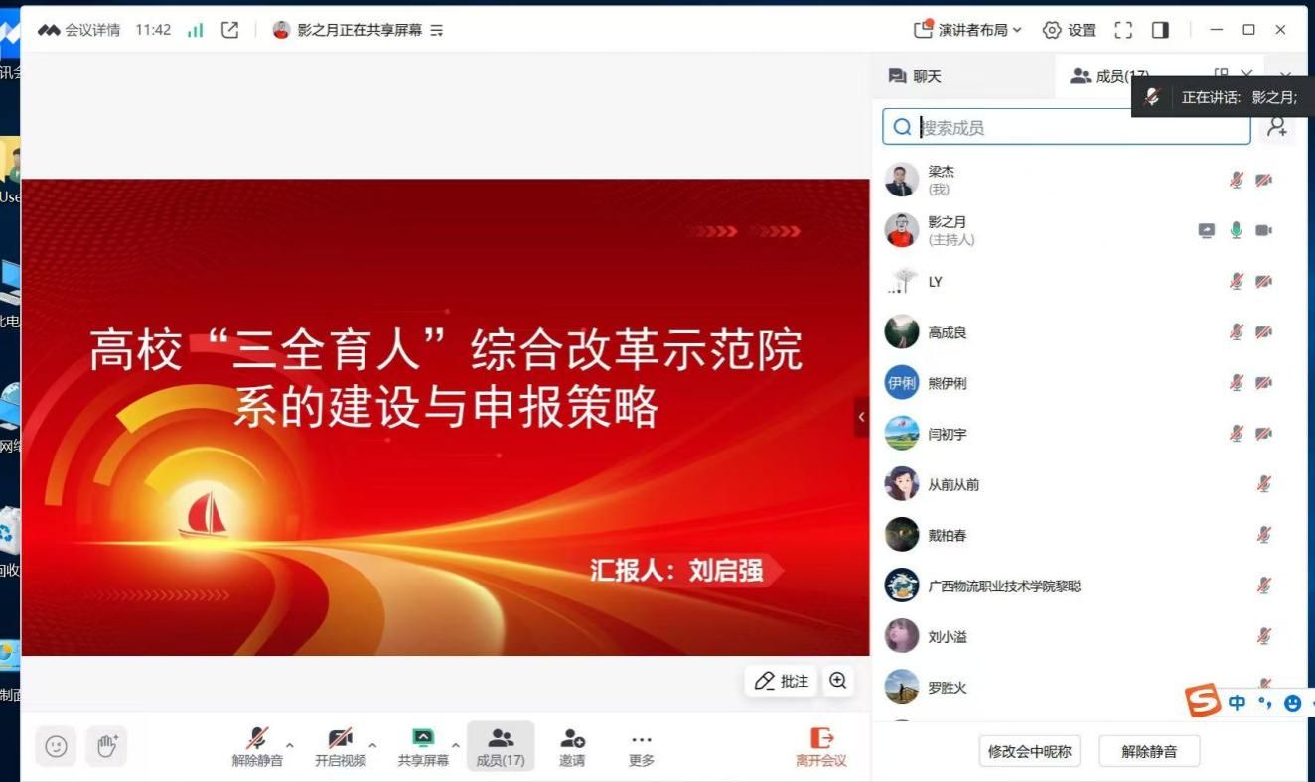
Task: Collapse members panel with left edge arrow
Action: click(861, 417)
